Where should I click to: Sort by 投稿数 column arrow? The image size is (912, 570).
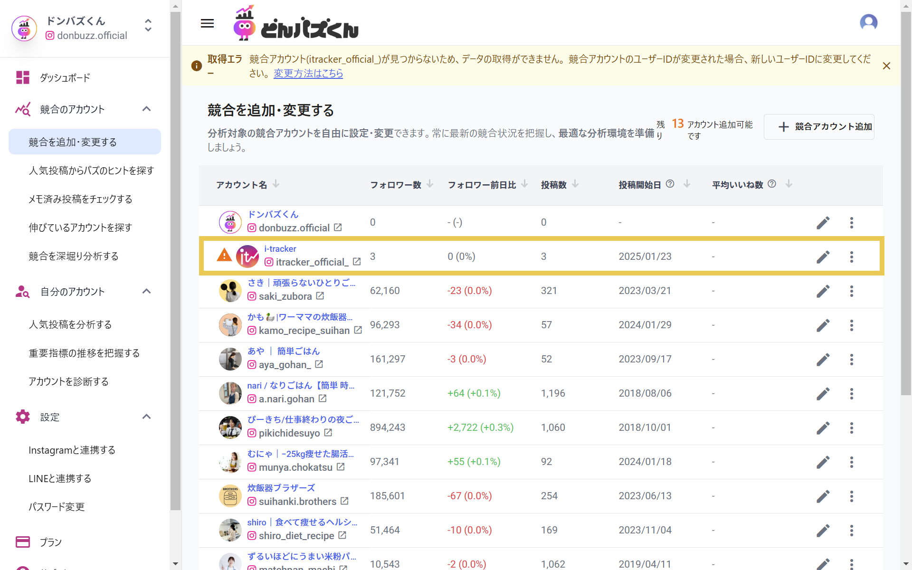(x=575, y=184)
